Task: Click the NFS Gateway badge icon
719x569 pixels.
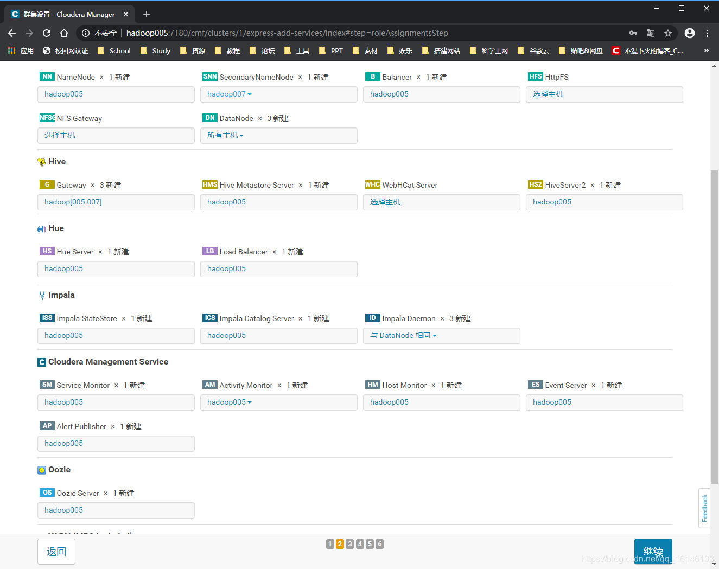Action: tap(47, 118)
